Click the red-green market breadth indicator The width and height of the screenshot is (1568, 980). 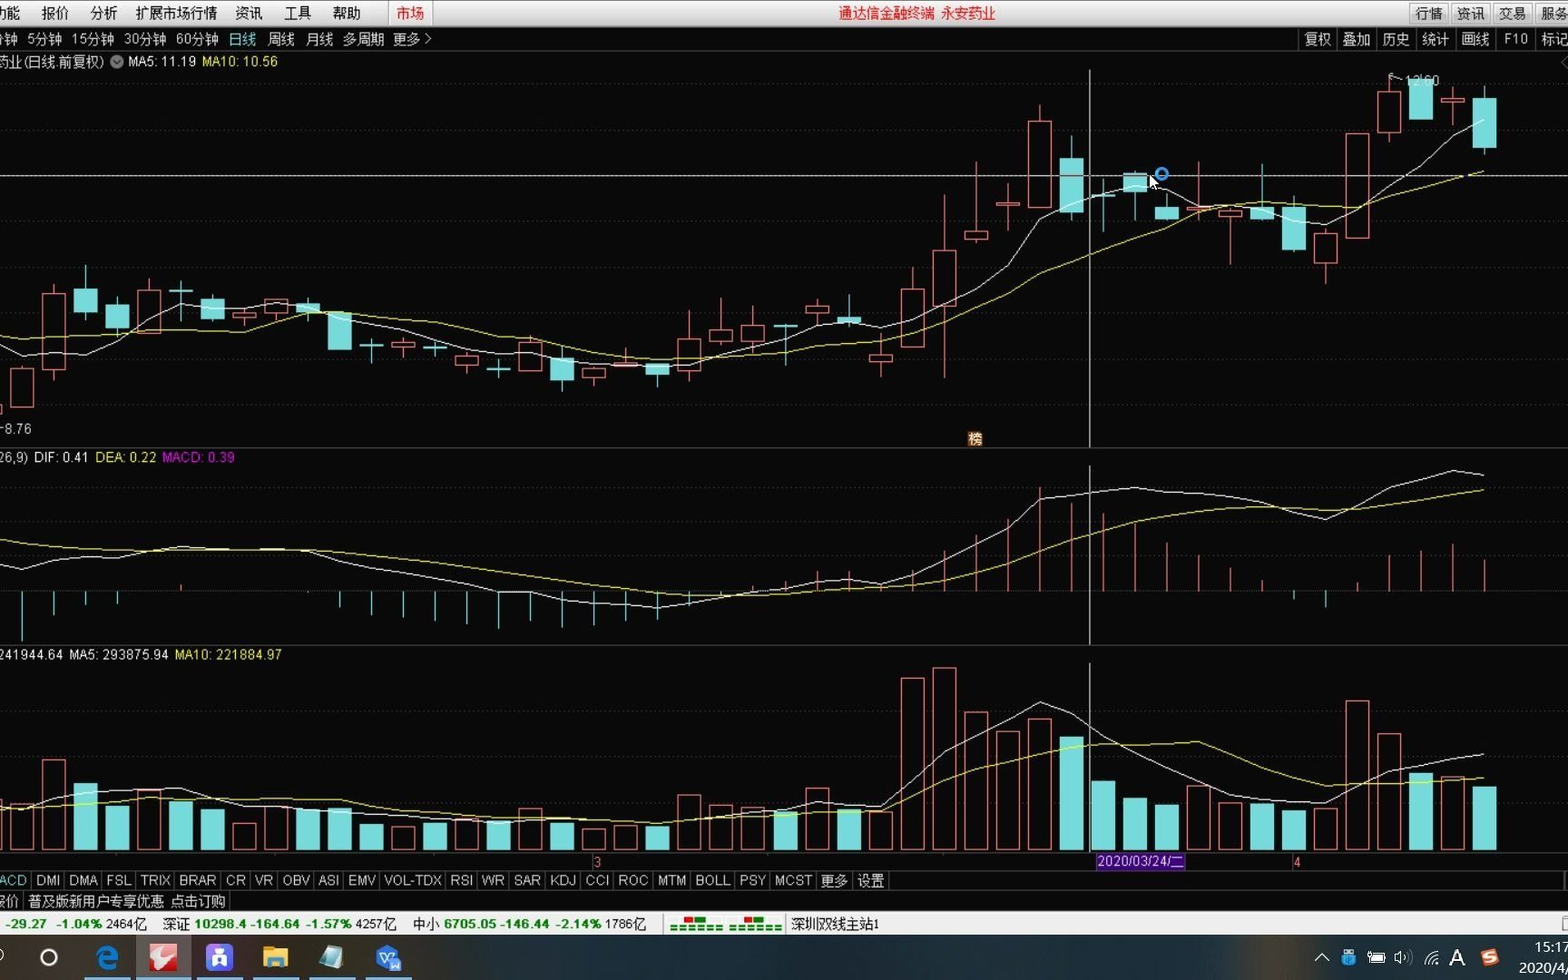click(726, 924)
